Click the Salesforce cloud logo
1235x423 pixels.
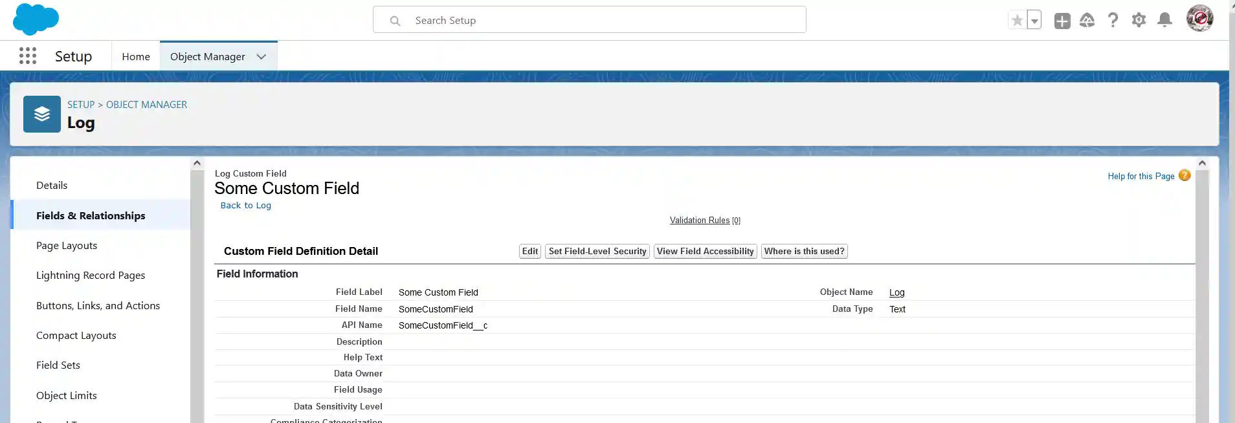pos(36,19)
